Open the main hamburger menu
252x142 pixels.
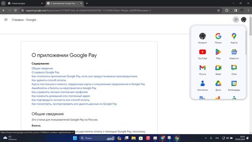tap(6, 20)
